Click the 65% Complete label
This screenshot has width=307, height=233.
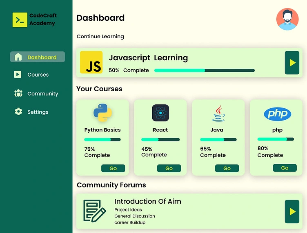click(213, 152)
